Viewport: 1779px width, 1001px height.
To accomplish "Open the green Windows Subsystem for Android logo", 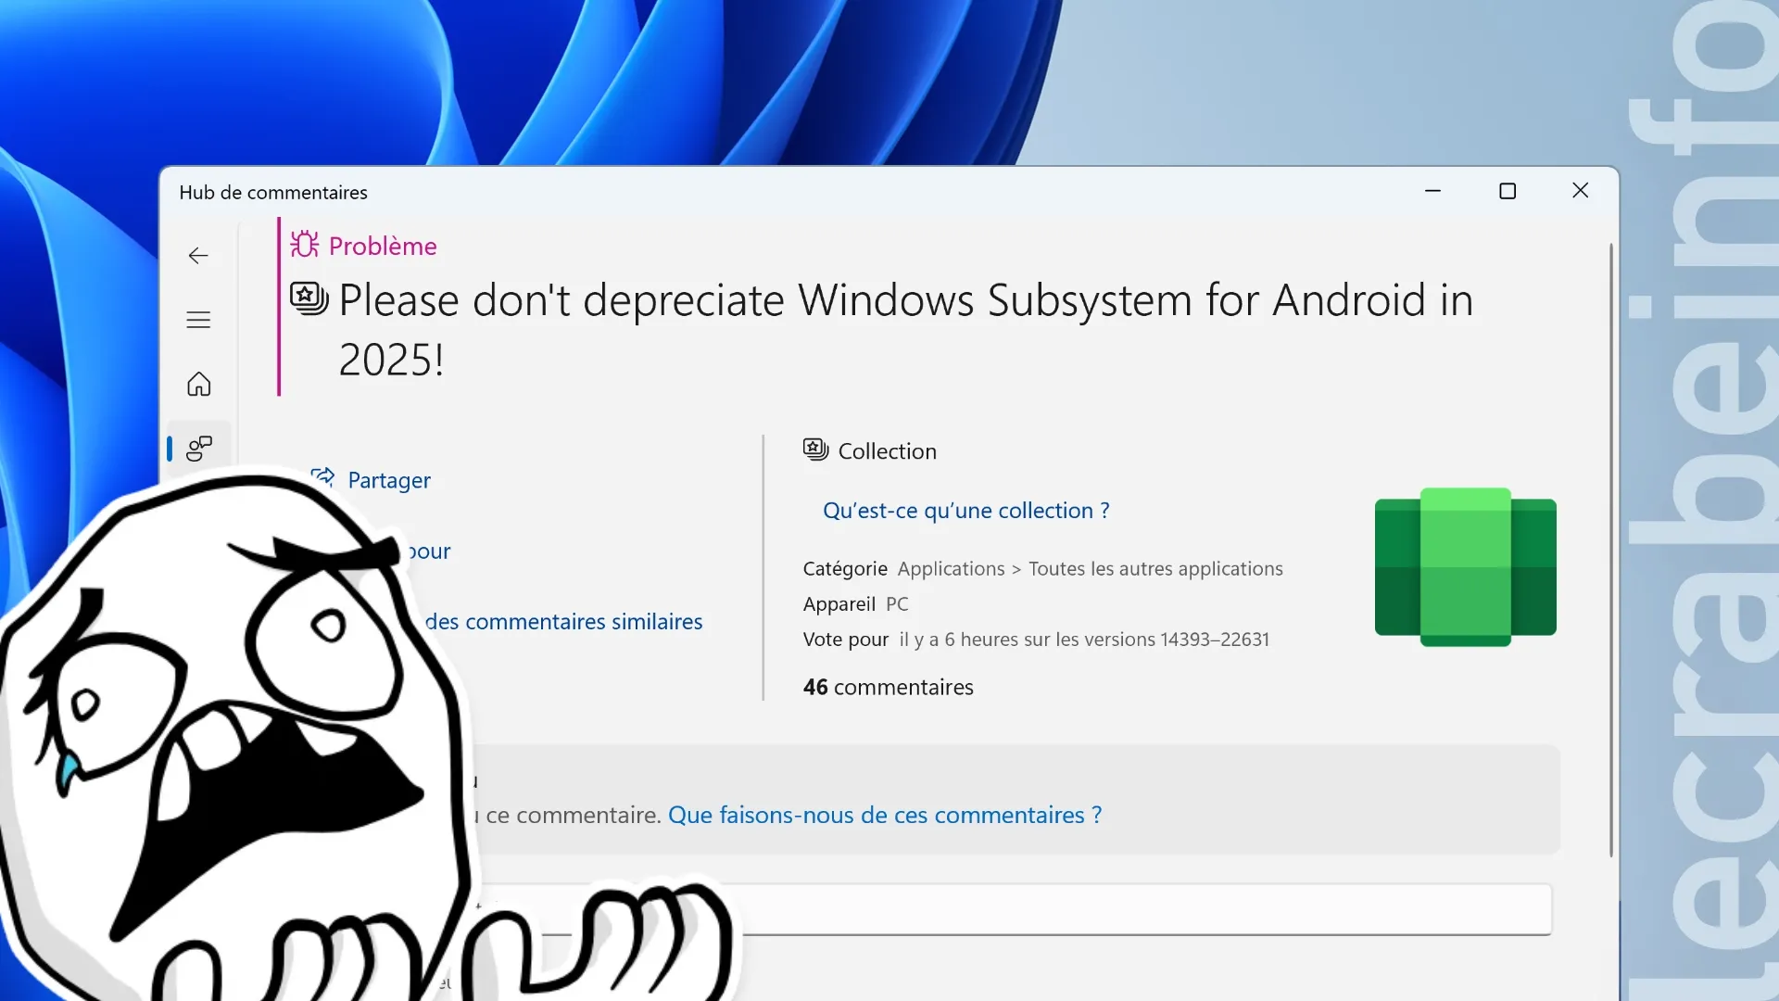I will click(x=1465, y=566).
